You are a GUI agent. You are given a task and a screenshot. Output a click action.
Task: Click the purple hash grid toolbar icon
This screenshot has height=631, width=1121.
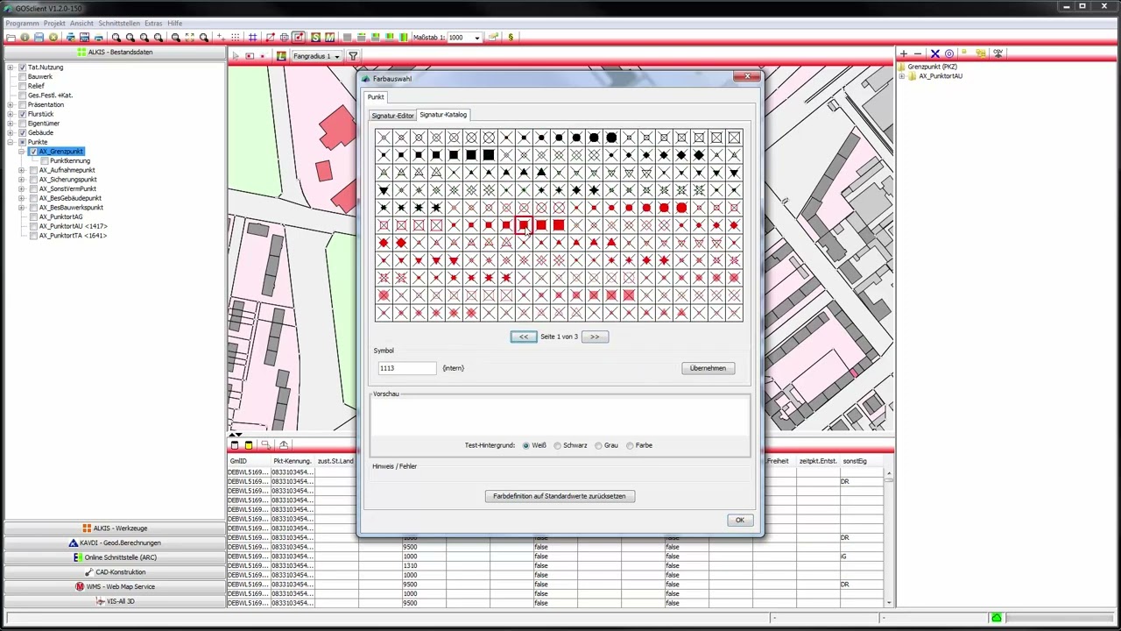252,38
